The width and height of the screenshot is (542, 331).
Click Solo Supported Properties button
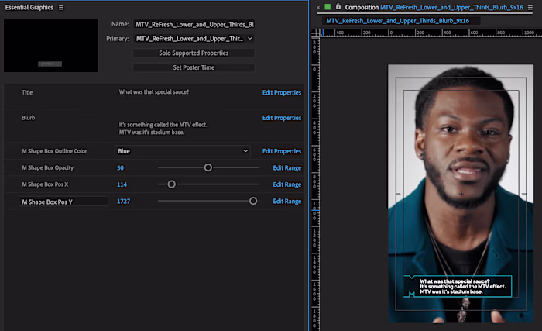coord(194,53)
